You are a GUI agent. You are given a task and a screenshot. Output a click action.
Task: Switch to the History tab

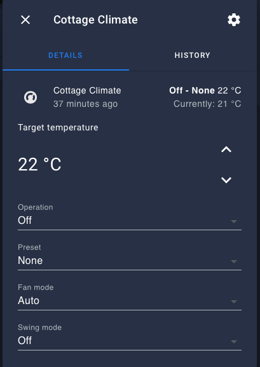193,55
